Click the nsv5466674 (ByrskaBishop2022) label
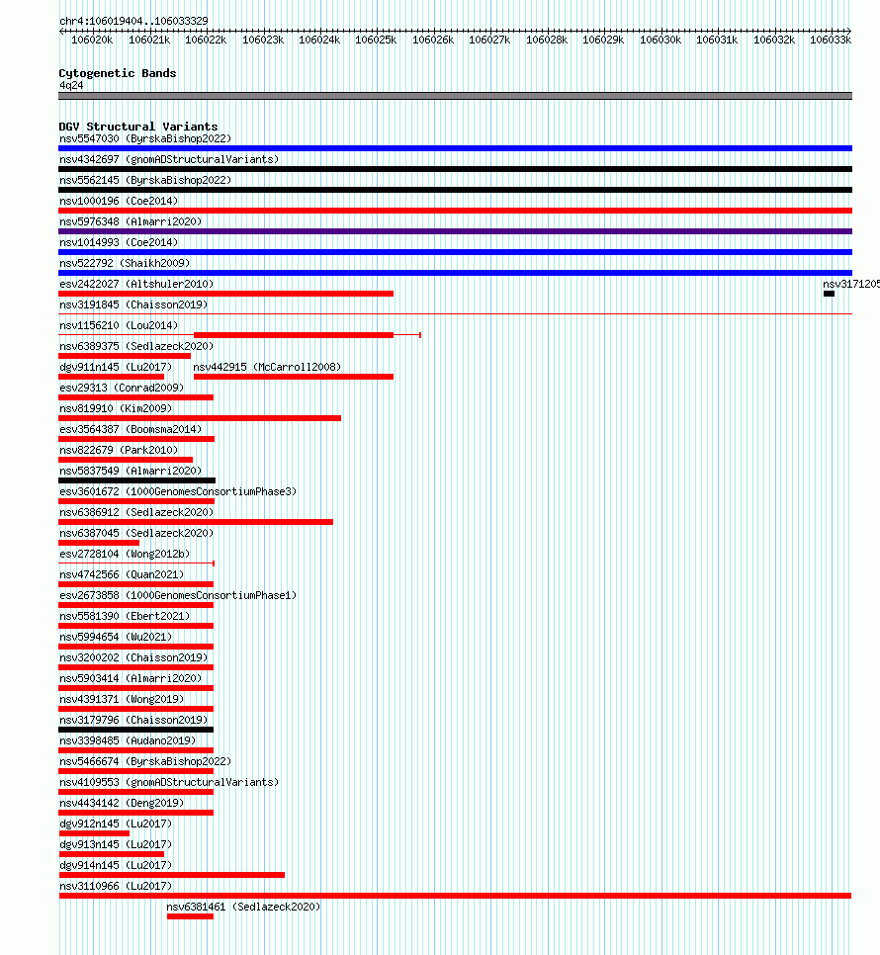 point(145,761)
